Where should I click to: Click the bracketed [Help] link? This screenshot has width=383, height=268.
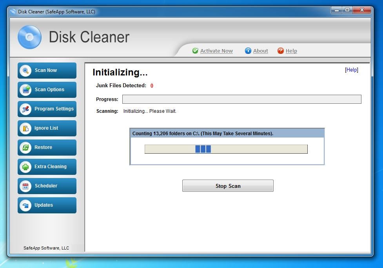(x=352, y=70)
